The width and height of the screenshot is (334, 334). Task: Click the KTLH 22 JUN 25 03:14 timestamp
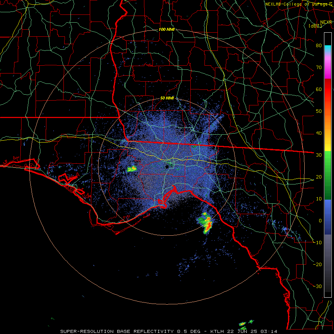(x=244, y=331)
